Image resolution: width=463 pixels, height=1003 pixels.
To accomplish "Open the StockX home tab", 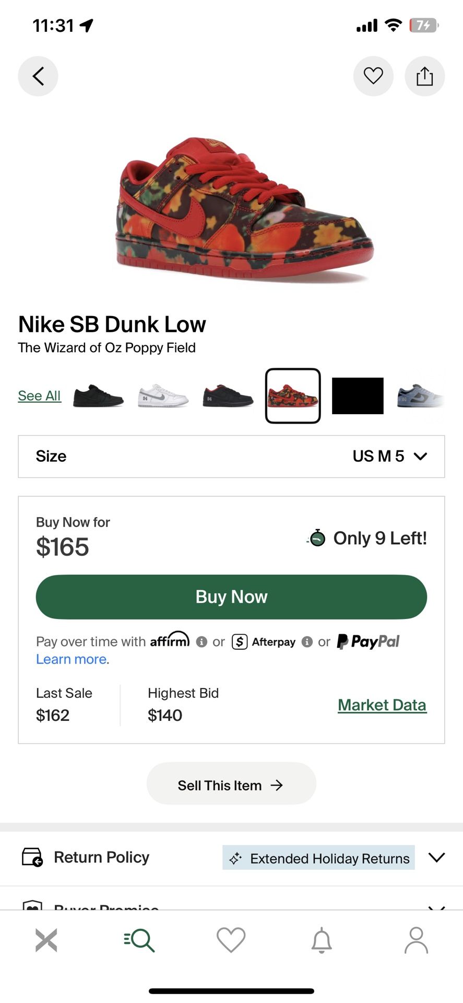I will (x=46, y=940).
